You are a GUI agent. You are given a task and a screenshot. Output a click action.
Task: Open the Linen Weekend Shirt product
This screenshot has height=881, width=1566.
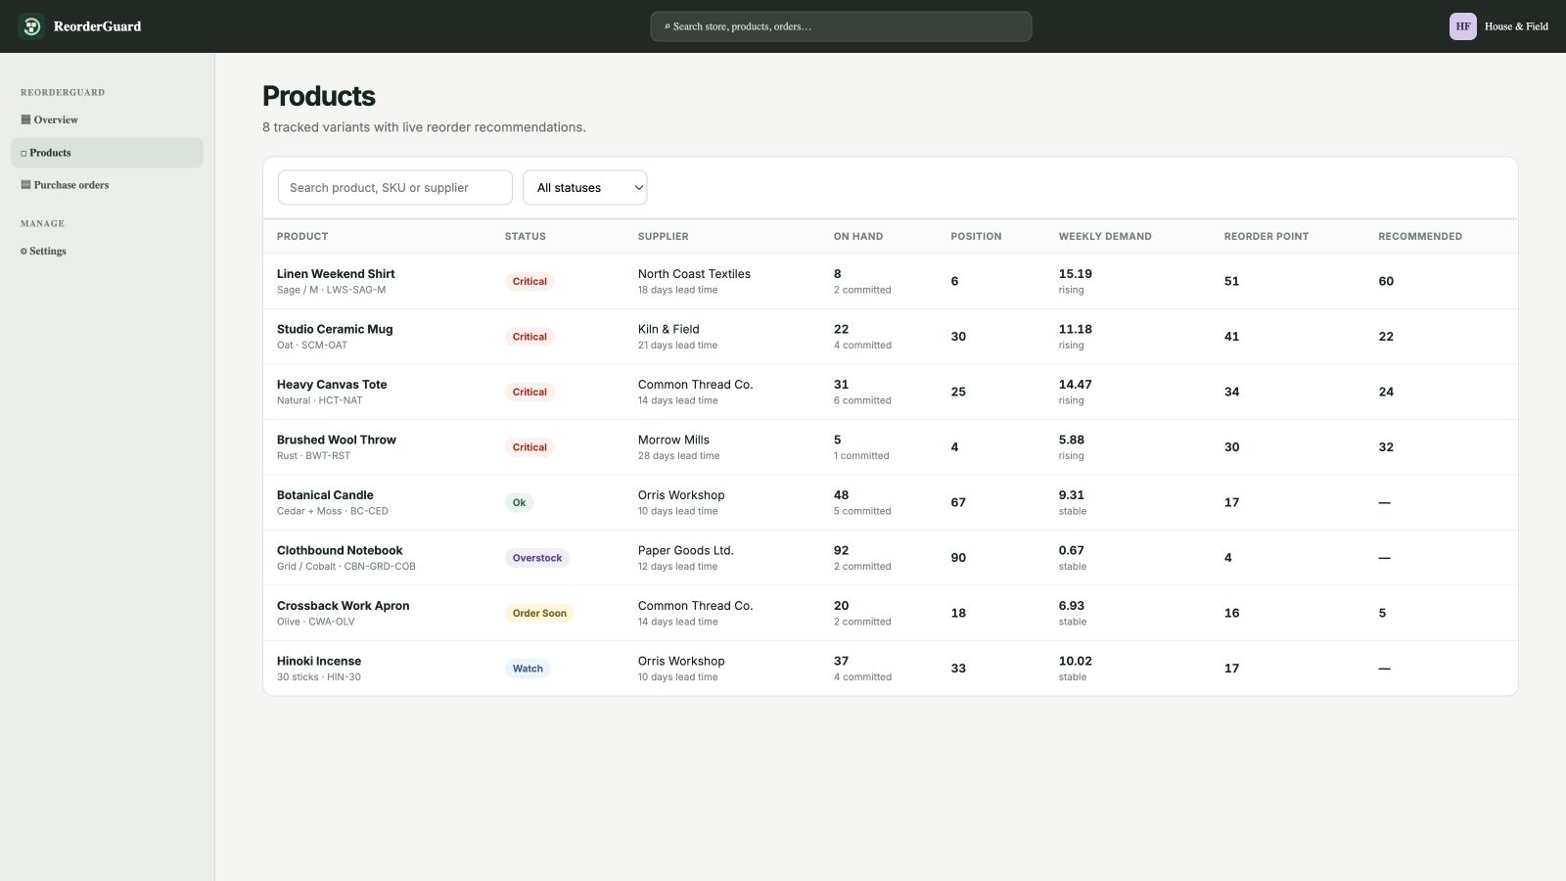pos(336,274)
